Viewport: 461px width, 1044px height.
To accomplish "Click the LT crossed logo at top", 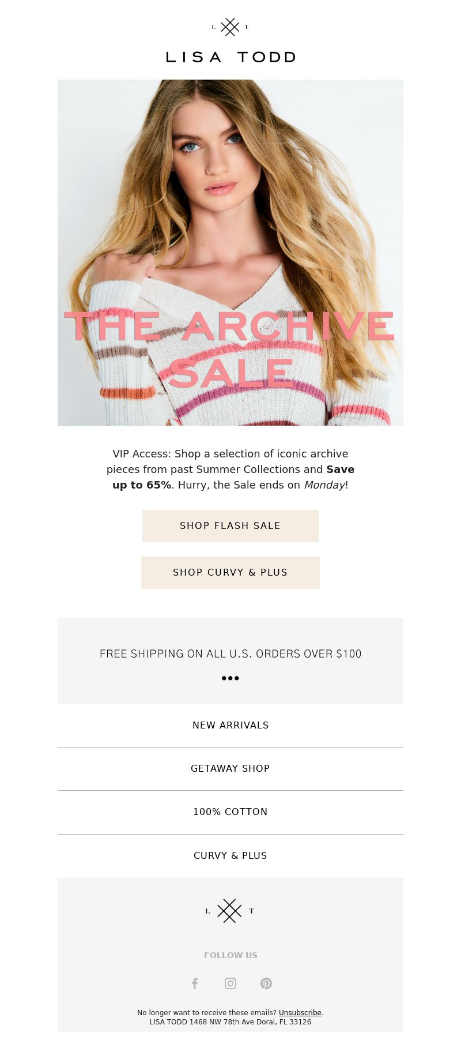I will (x=231, y=27).
